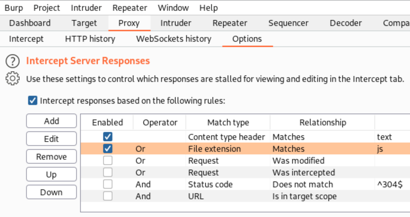Viewport: 410px width, 217px height.
Task: Select the 'Was intercepted' cell
Action: tap(323, 173)
